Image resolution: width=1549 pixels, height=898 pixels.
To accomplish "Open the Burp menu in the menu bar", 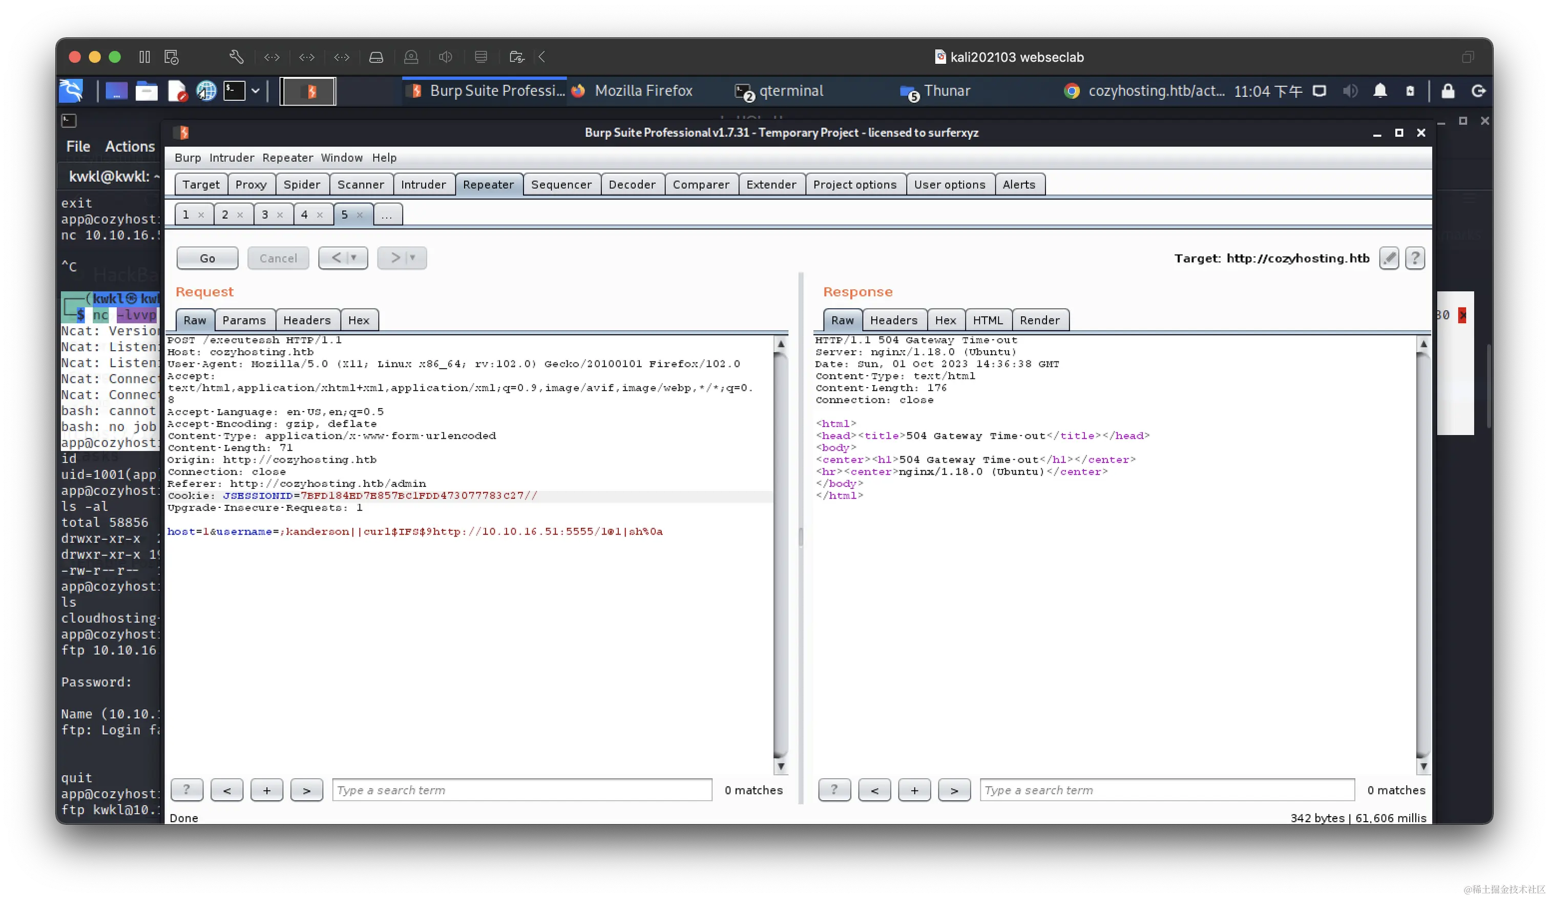I will pos(187,158).
